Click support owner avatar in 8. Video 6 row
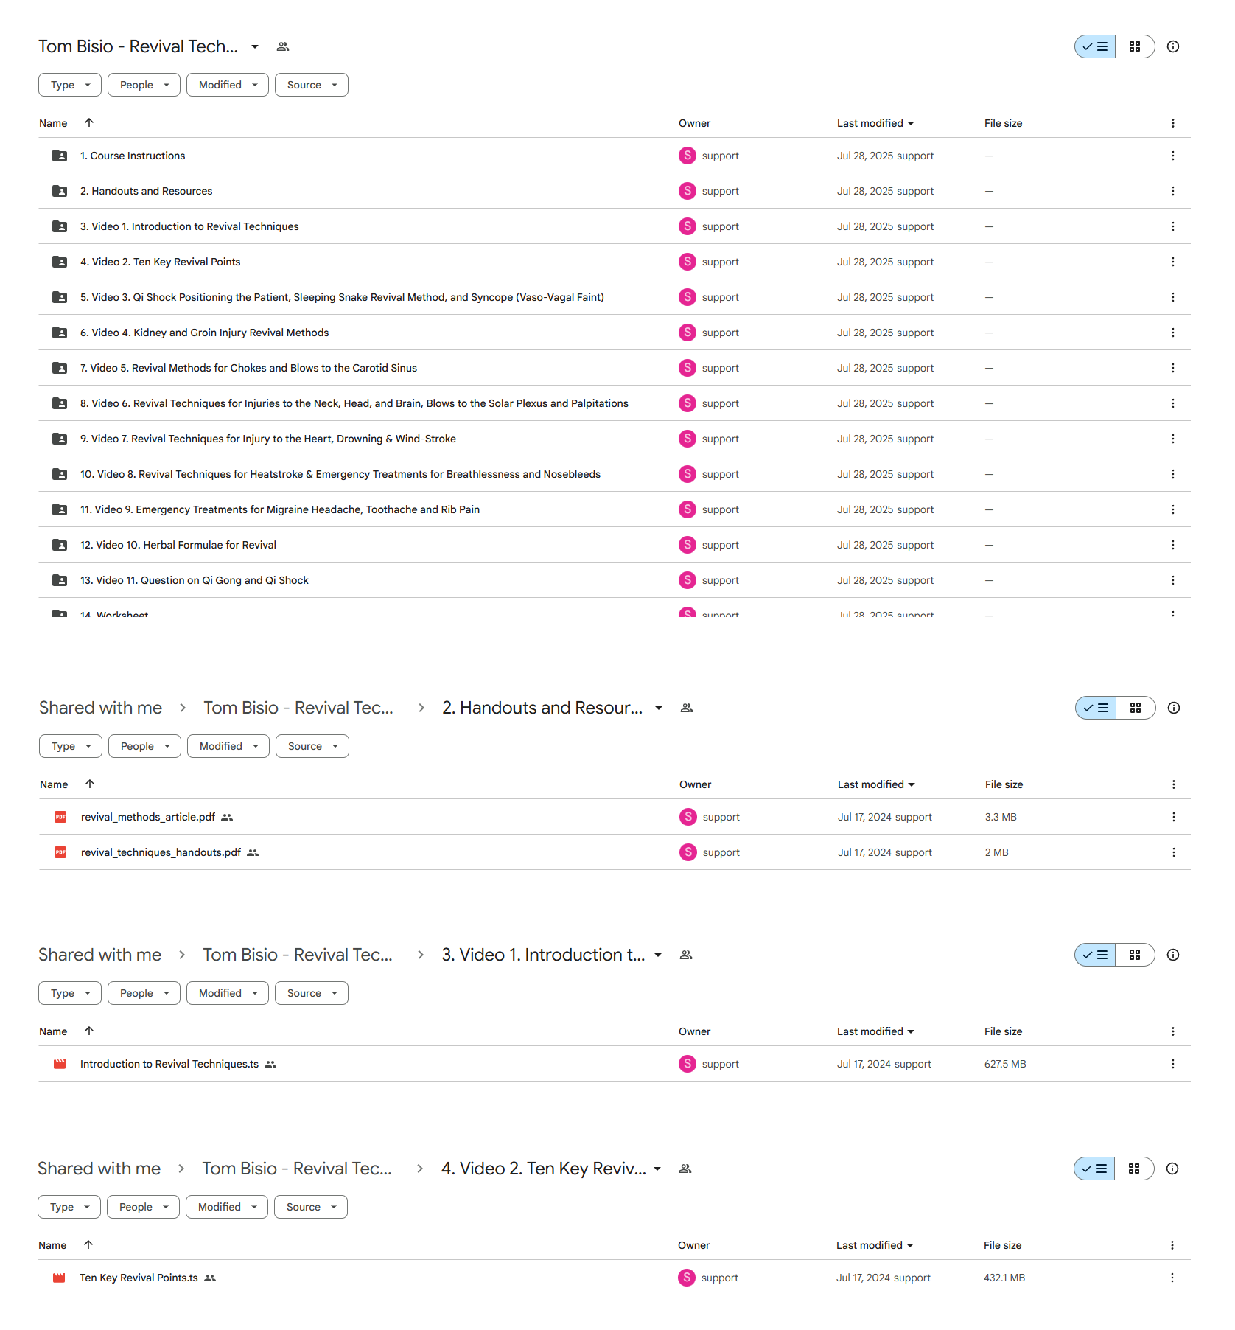This screenshot has height=1330, width=1235. [x=688, y=403]
